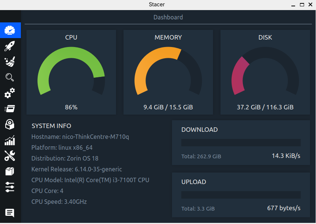Show Resources via the bar chart icon
The image size is (316, 224).
click(x=10, y=140)
